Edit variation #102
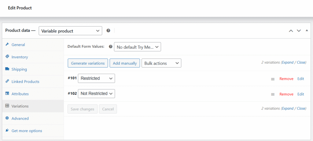The width and height of the screenshot is (313, 141). (x=301, y=94)
